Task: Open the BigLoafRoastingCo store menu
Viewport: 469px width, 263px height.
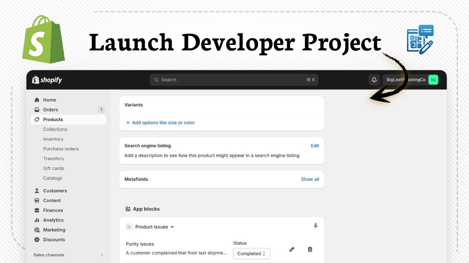Action: coord(411,80)
